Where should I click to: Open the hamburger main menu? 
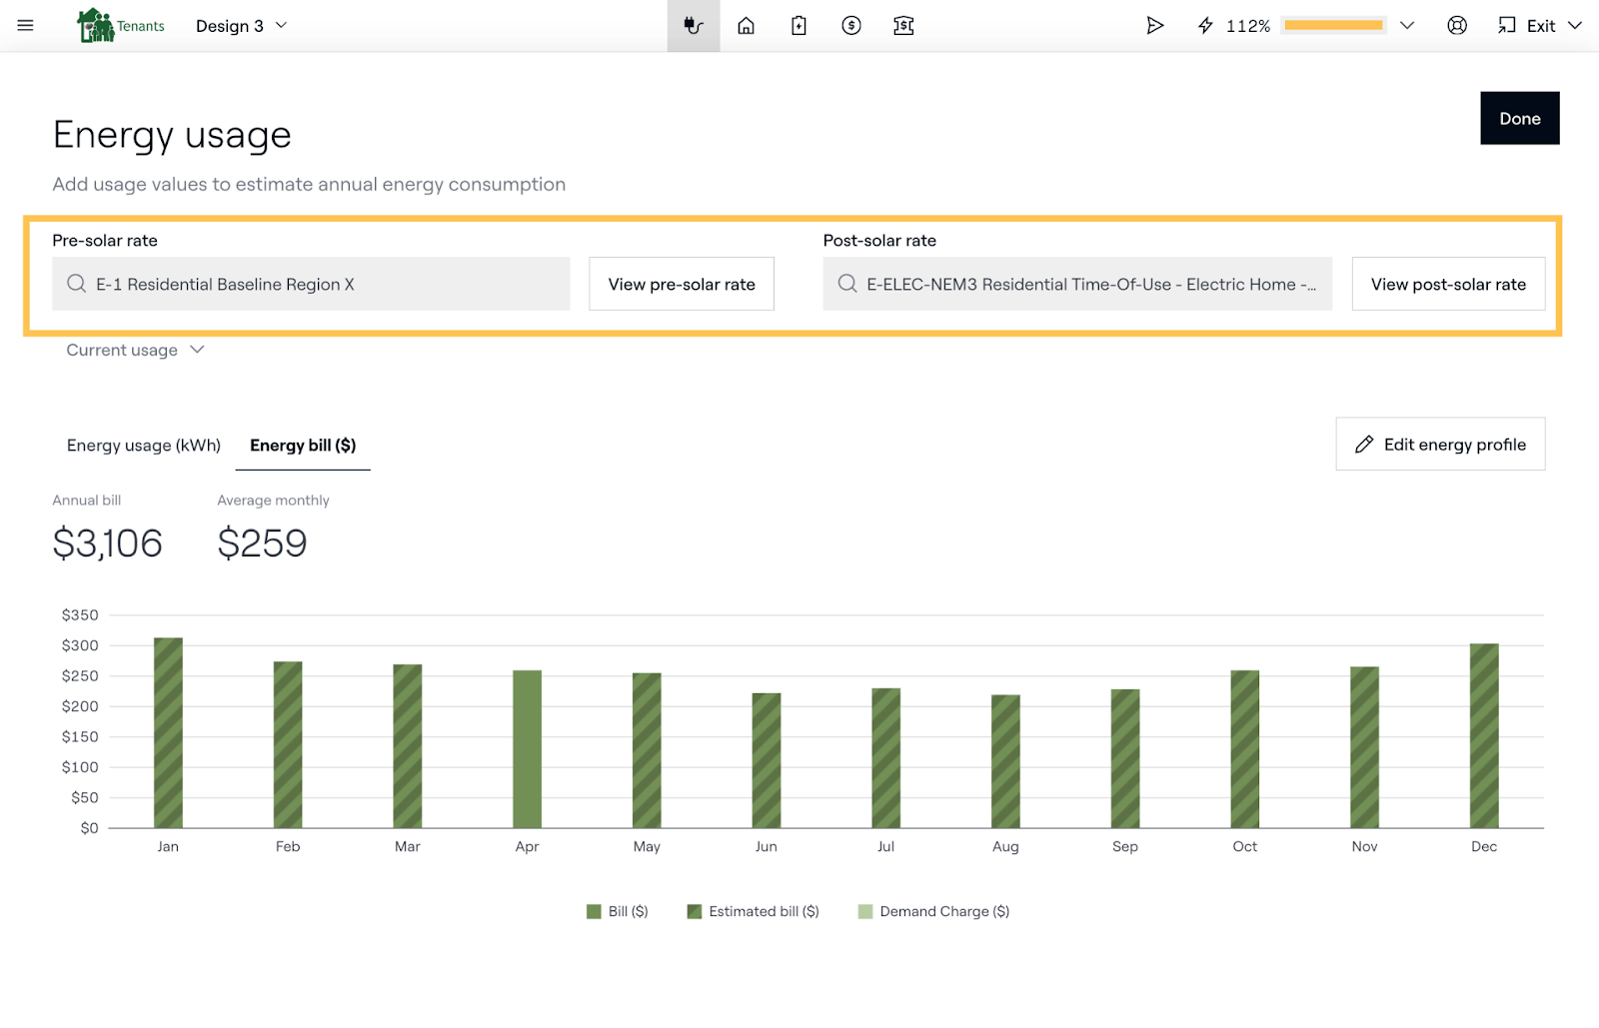click(x=26, y=26)
